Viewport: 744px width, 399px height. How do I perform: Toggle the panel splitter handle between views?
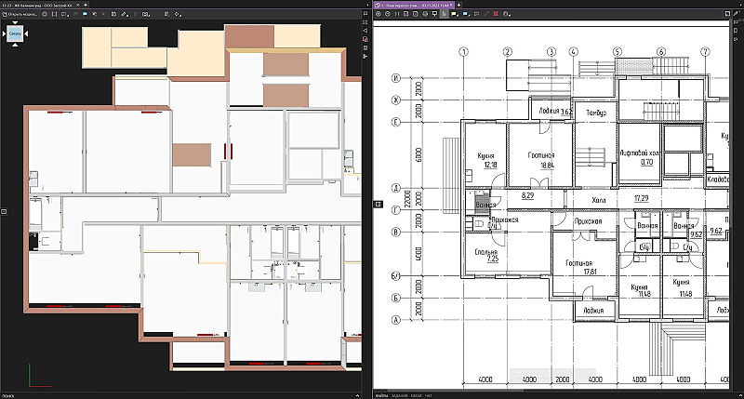(378, 203)
